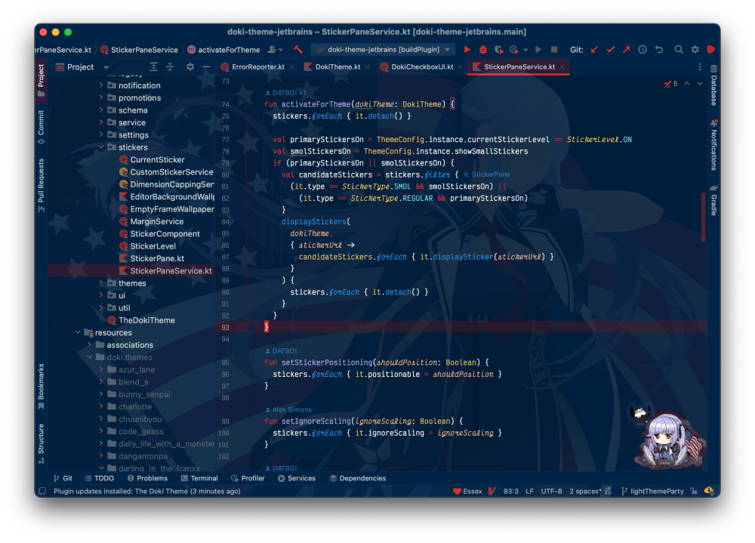Open Notifications tool window
The width and height of the screenshot is (755, 543).
(x=713, y=145)
